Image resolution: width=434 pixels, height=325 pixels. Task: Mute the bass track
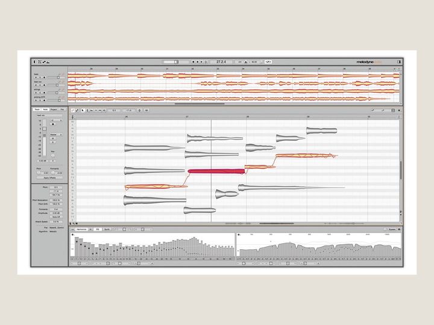tap(36, 78)
